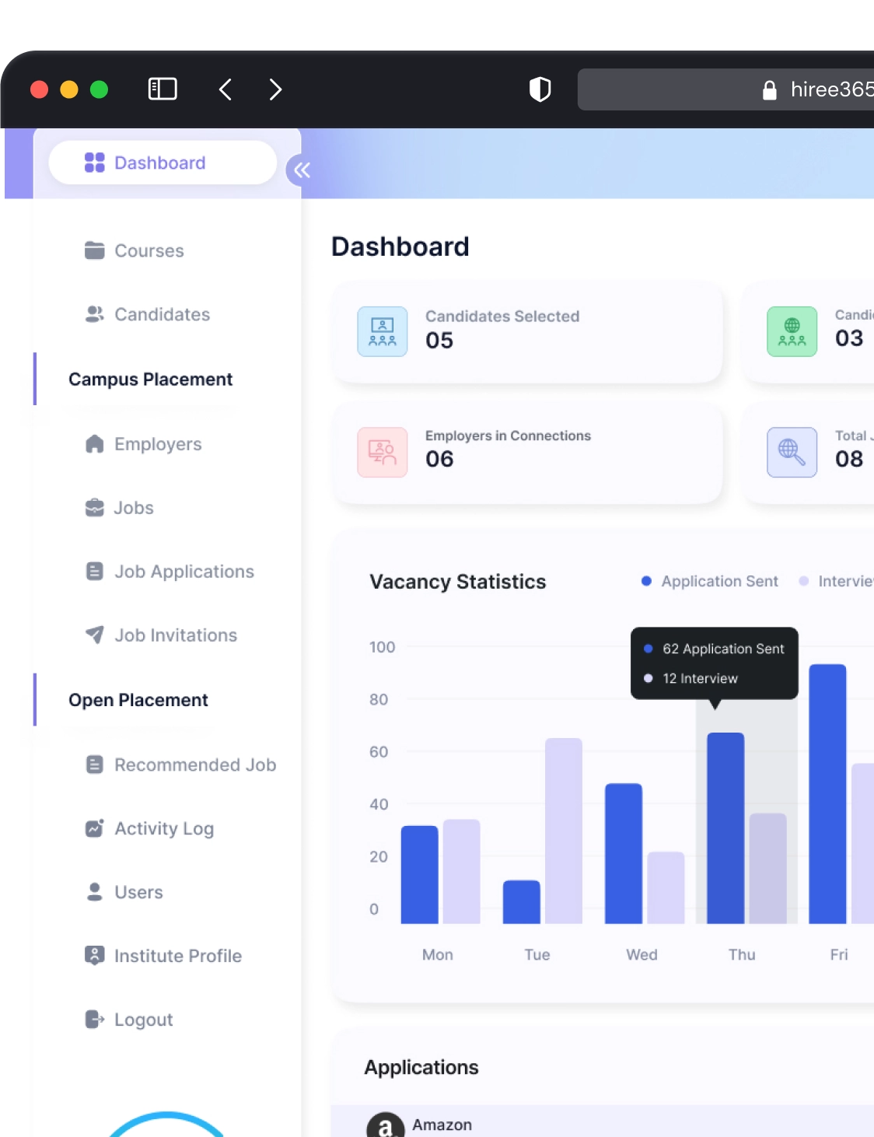Click the green globe candidates card icon
Image resolution: width=874 pixels, height=1137 pixels.
click(x=792, y=332)
